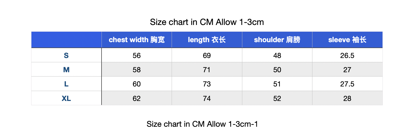This screenshot has width=404, height=138.
Task: Select the S size row label
Action: click(x=66, y=55)
